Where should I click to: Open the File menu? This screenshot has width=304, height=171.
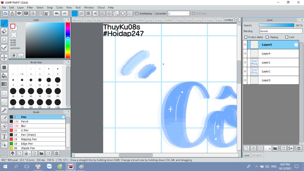[x=4, y=7]
